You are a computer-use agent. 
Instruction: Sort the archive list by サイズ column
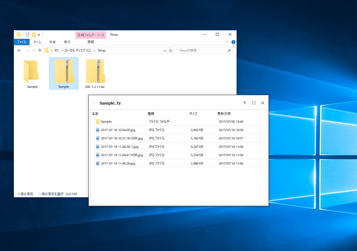pos(193,114)
